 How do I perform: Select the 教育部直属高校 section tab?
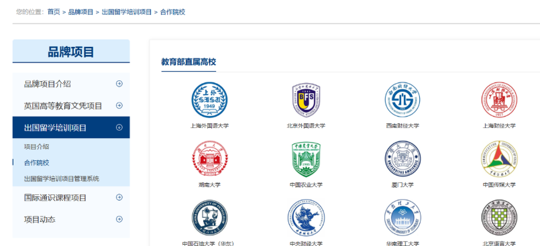(188, 62)
